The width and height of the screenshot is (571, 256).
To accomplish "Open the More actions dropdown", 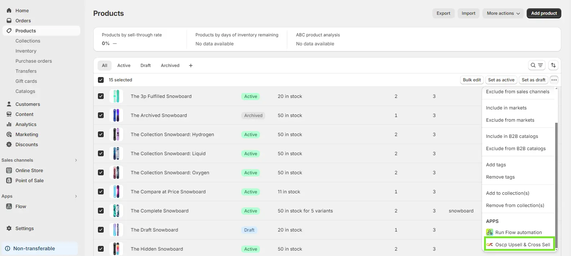I will coord(503,13).
